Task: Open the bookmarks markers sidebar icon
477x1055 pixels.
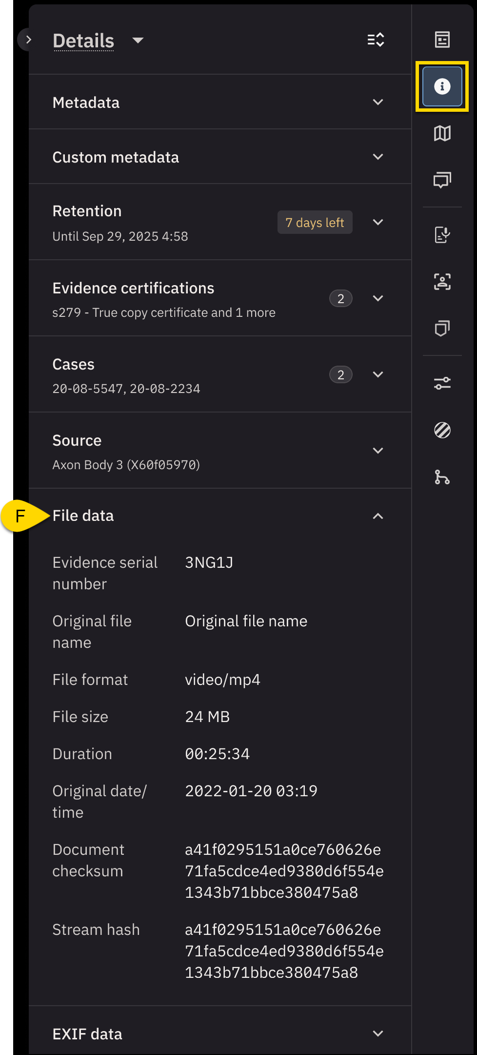Action: tap(442, 329)
